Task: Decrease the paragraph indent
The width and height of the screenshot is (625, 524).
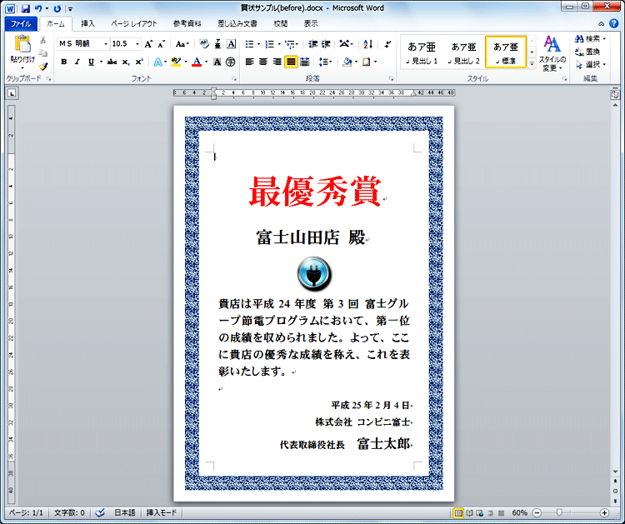Action: pos(312,44)
